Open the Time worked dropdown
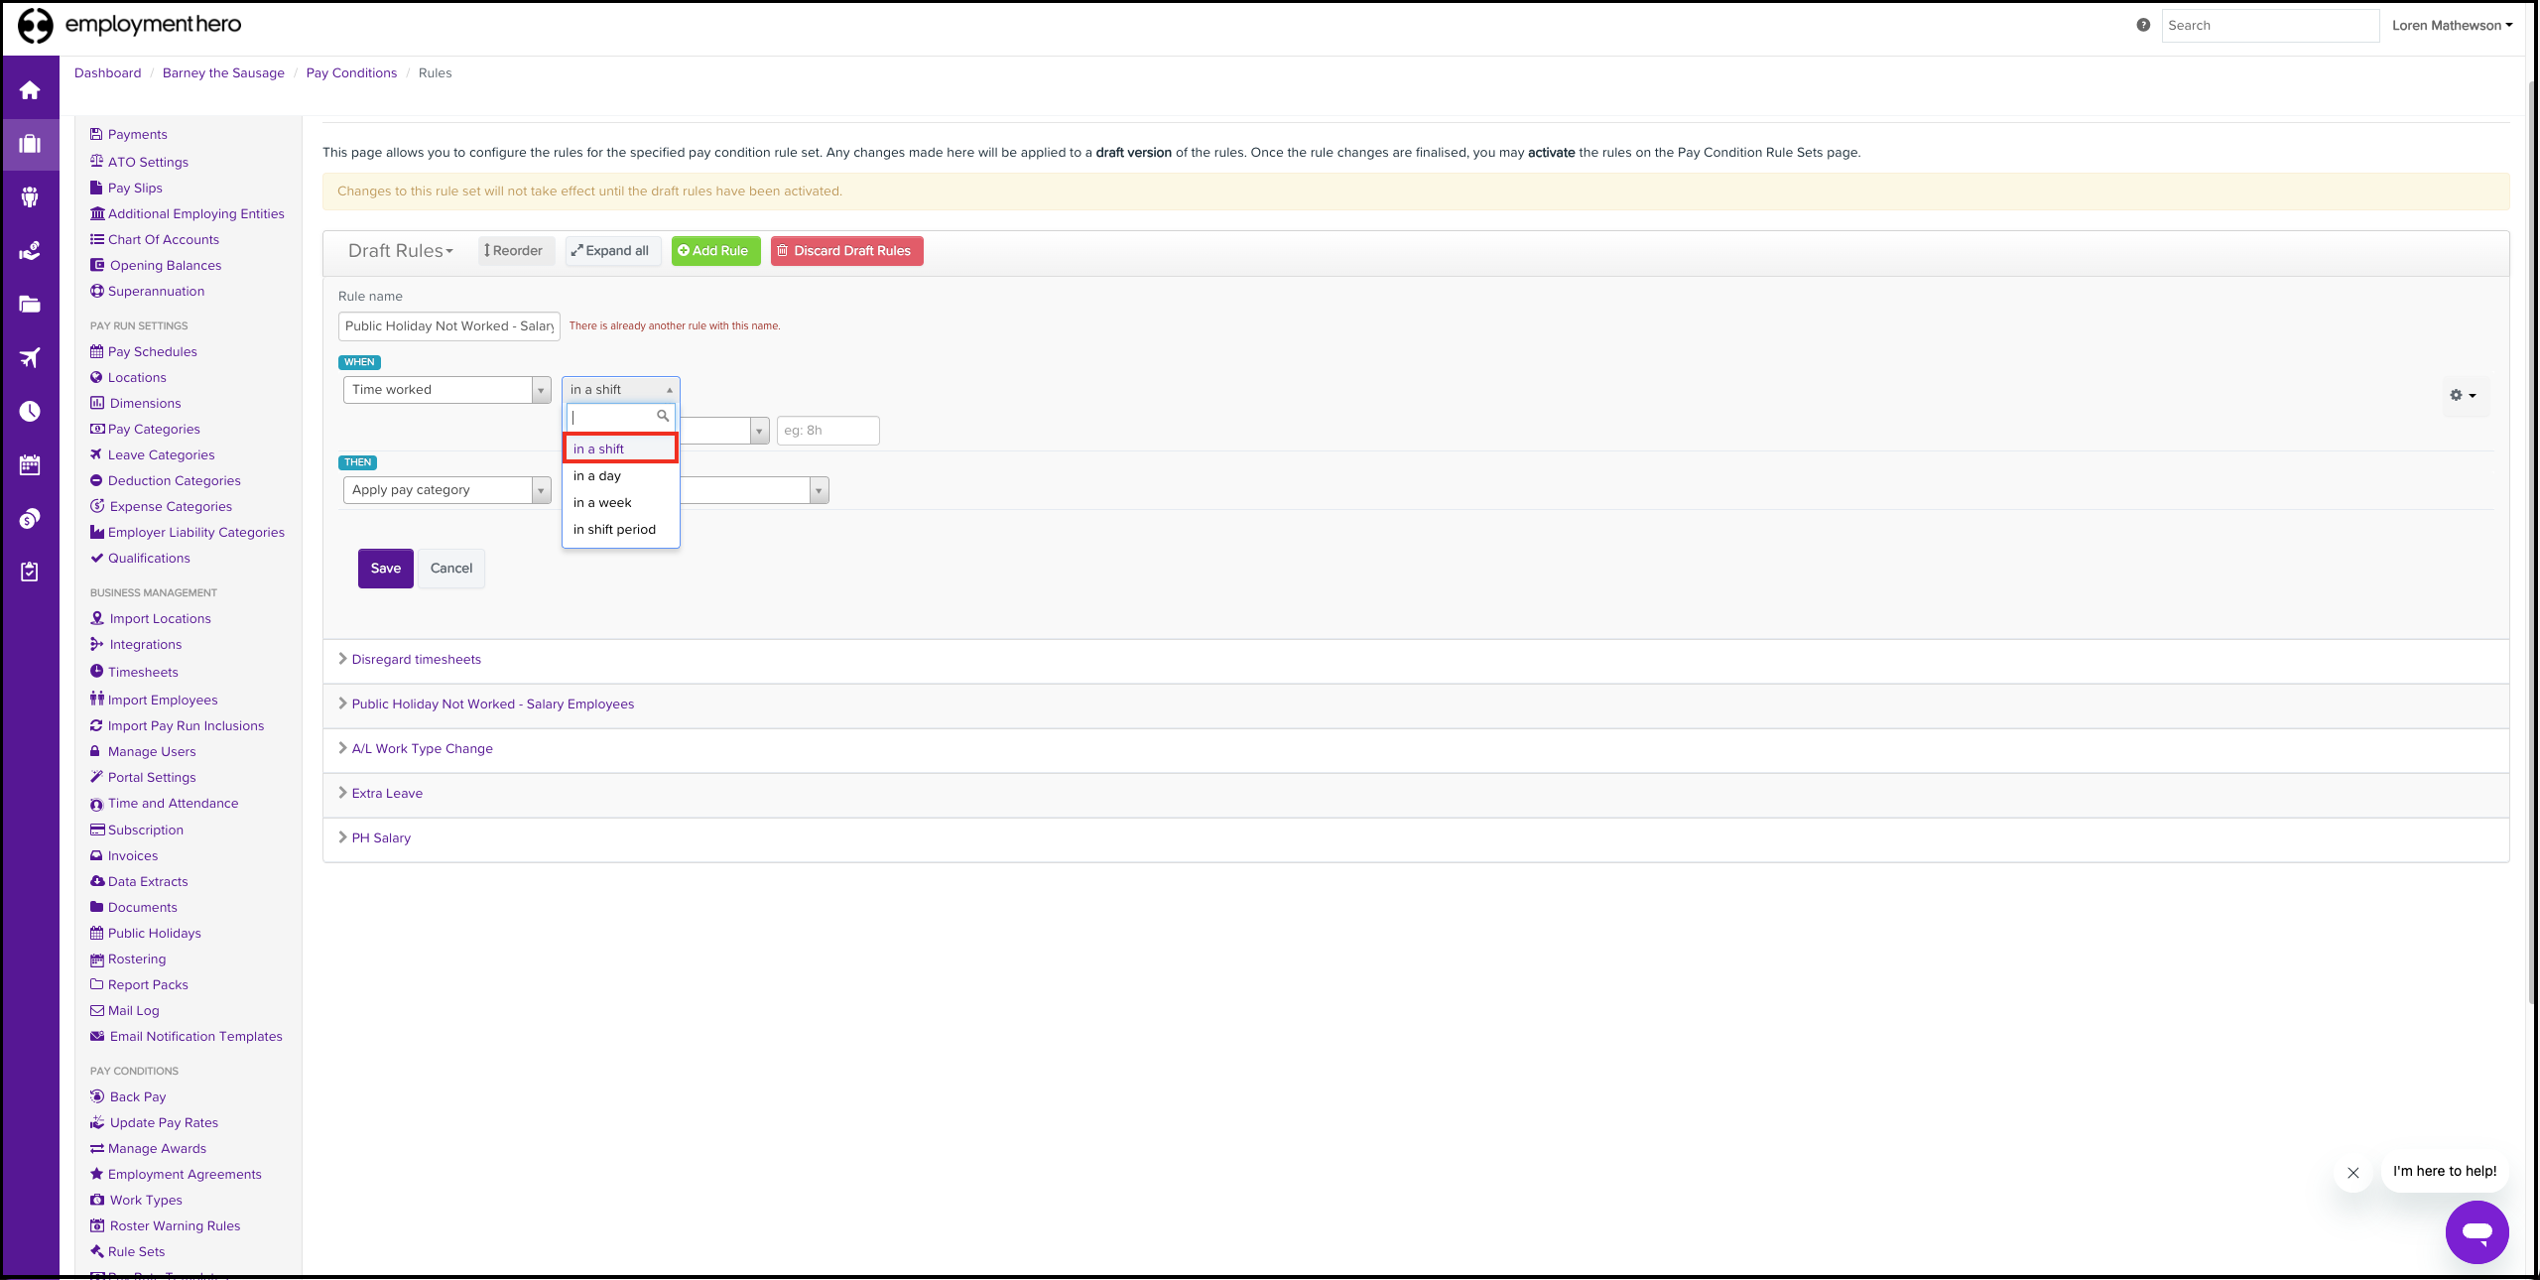This screenshot has width=2540, height=1280. [x=446, y=390]
